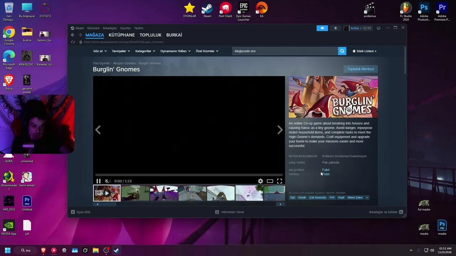Open developer Fobri link

pyautogui.click(x=326, y=170)
